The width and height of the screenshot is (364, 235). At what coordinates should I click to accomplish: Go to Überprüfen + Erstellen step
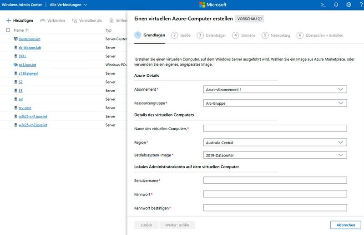(320, 35)
